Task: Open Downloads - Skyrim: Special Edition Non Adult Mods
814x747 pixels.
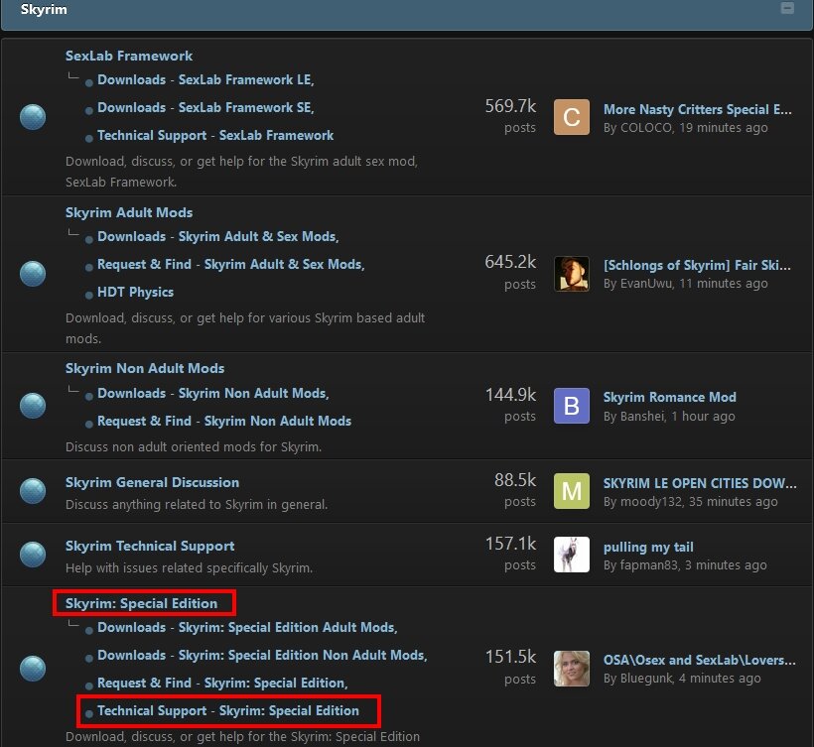Action: (262, 655)
